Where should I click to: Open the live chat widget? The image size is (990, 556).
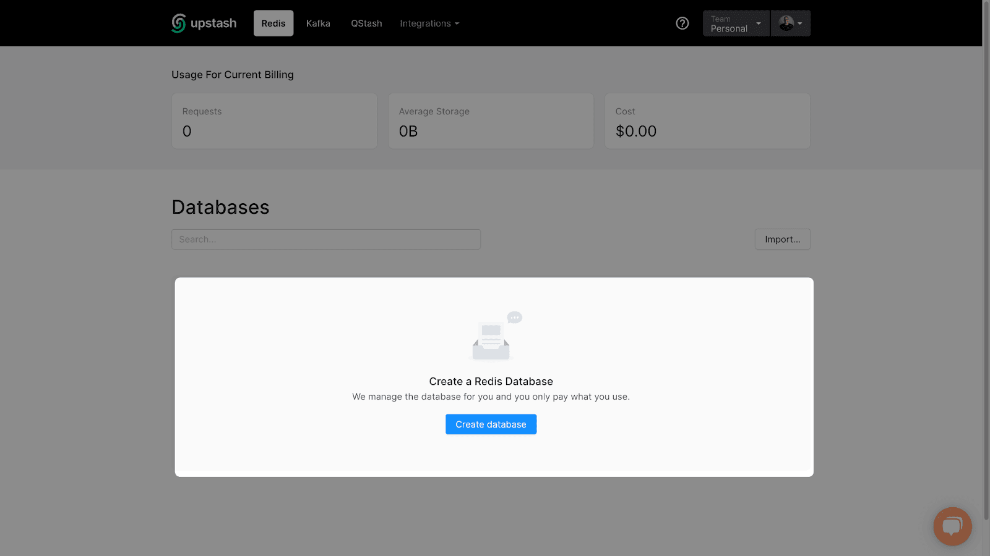click(x=952, y=526)
